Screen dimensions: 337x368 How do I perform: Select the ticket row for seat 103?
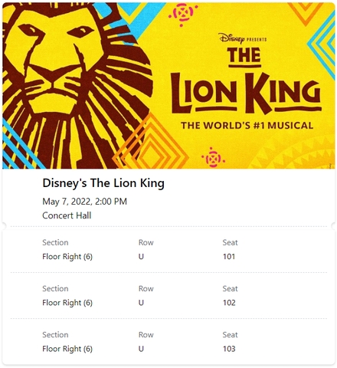point(168,342)
